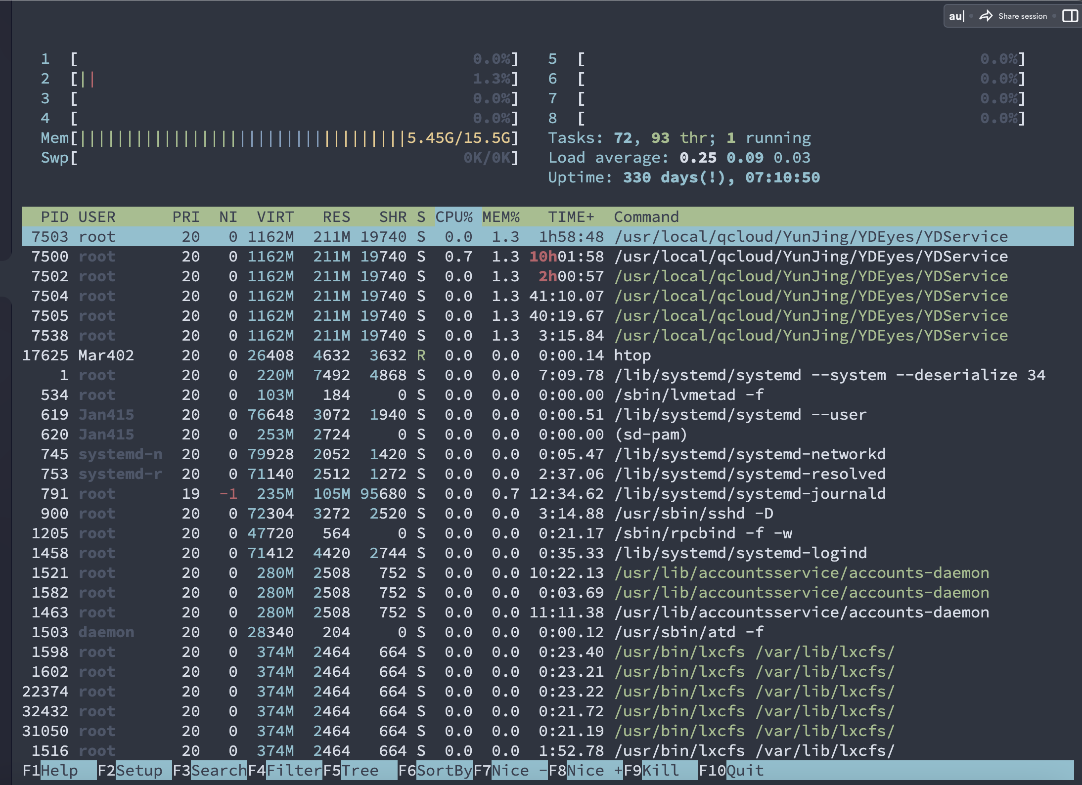Sort by the SHR column header
This screenshot has width=1082, height=785.
pos(393,217)
